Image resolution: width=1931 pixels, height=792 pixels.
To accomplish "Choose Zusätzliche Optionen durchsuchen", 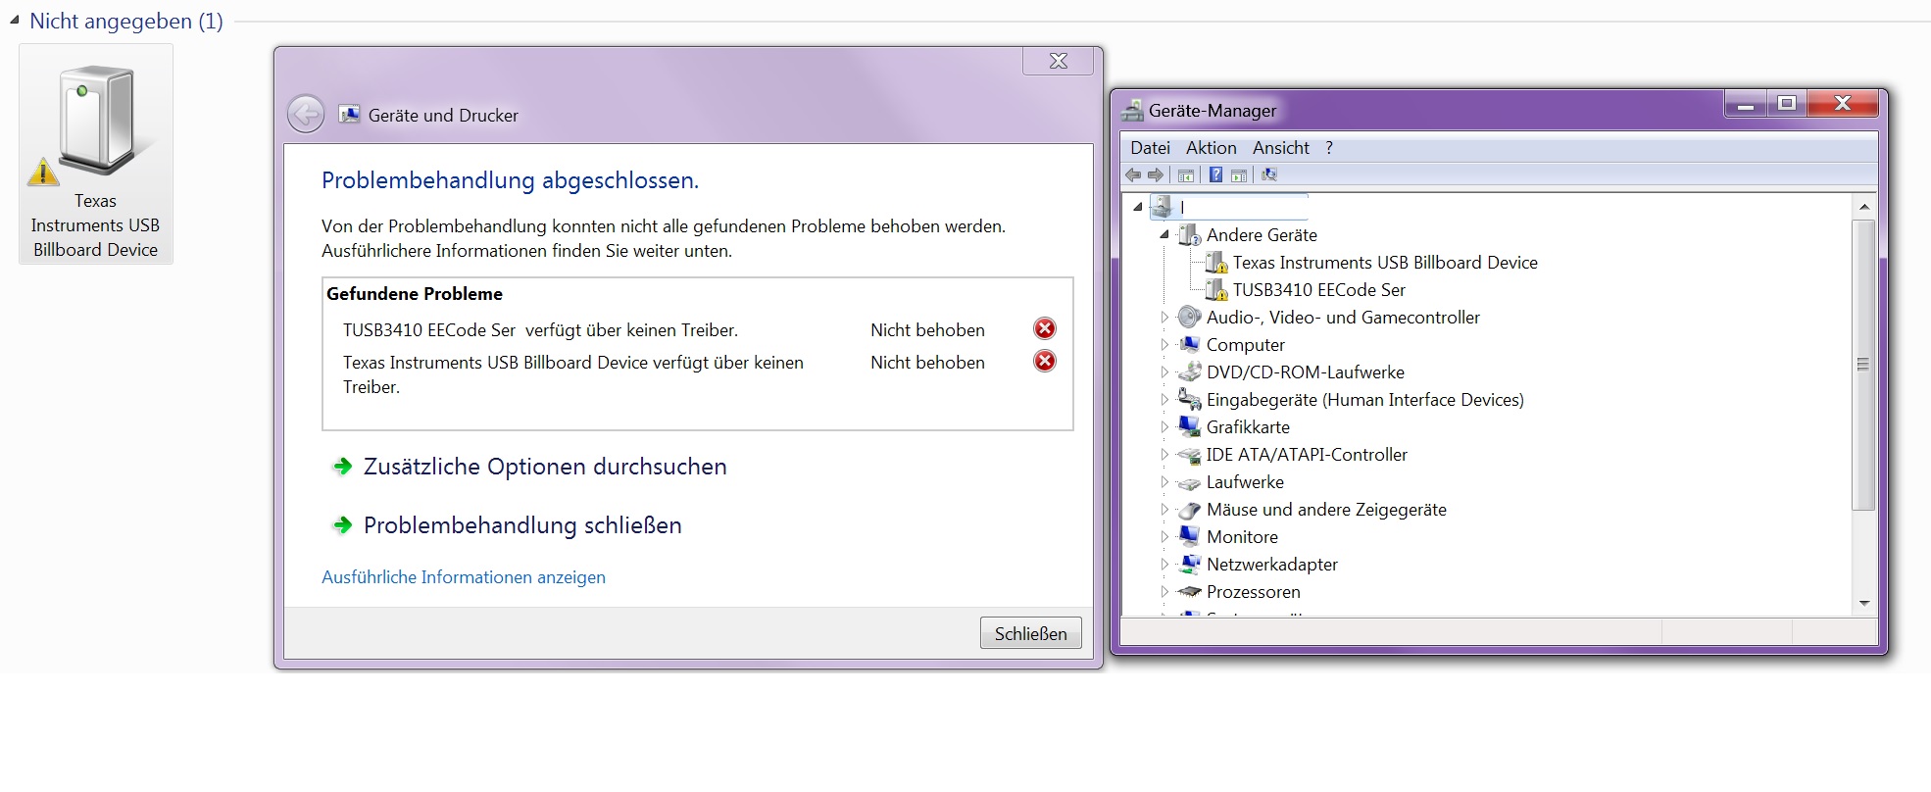I will coord(545,467).
